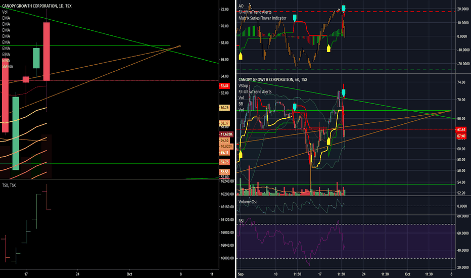
Task: Click the 60.25 EMA value label
Action: 224,108
